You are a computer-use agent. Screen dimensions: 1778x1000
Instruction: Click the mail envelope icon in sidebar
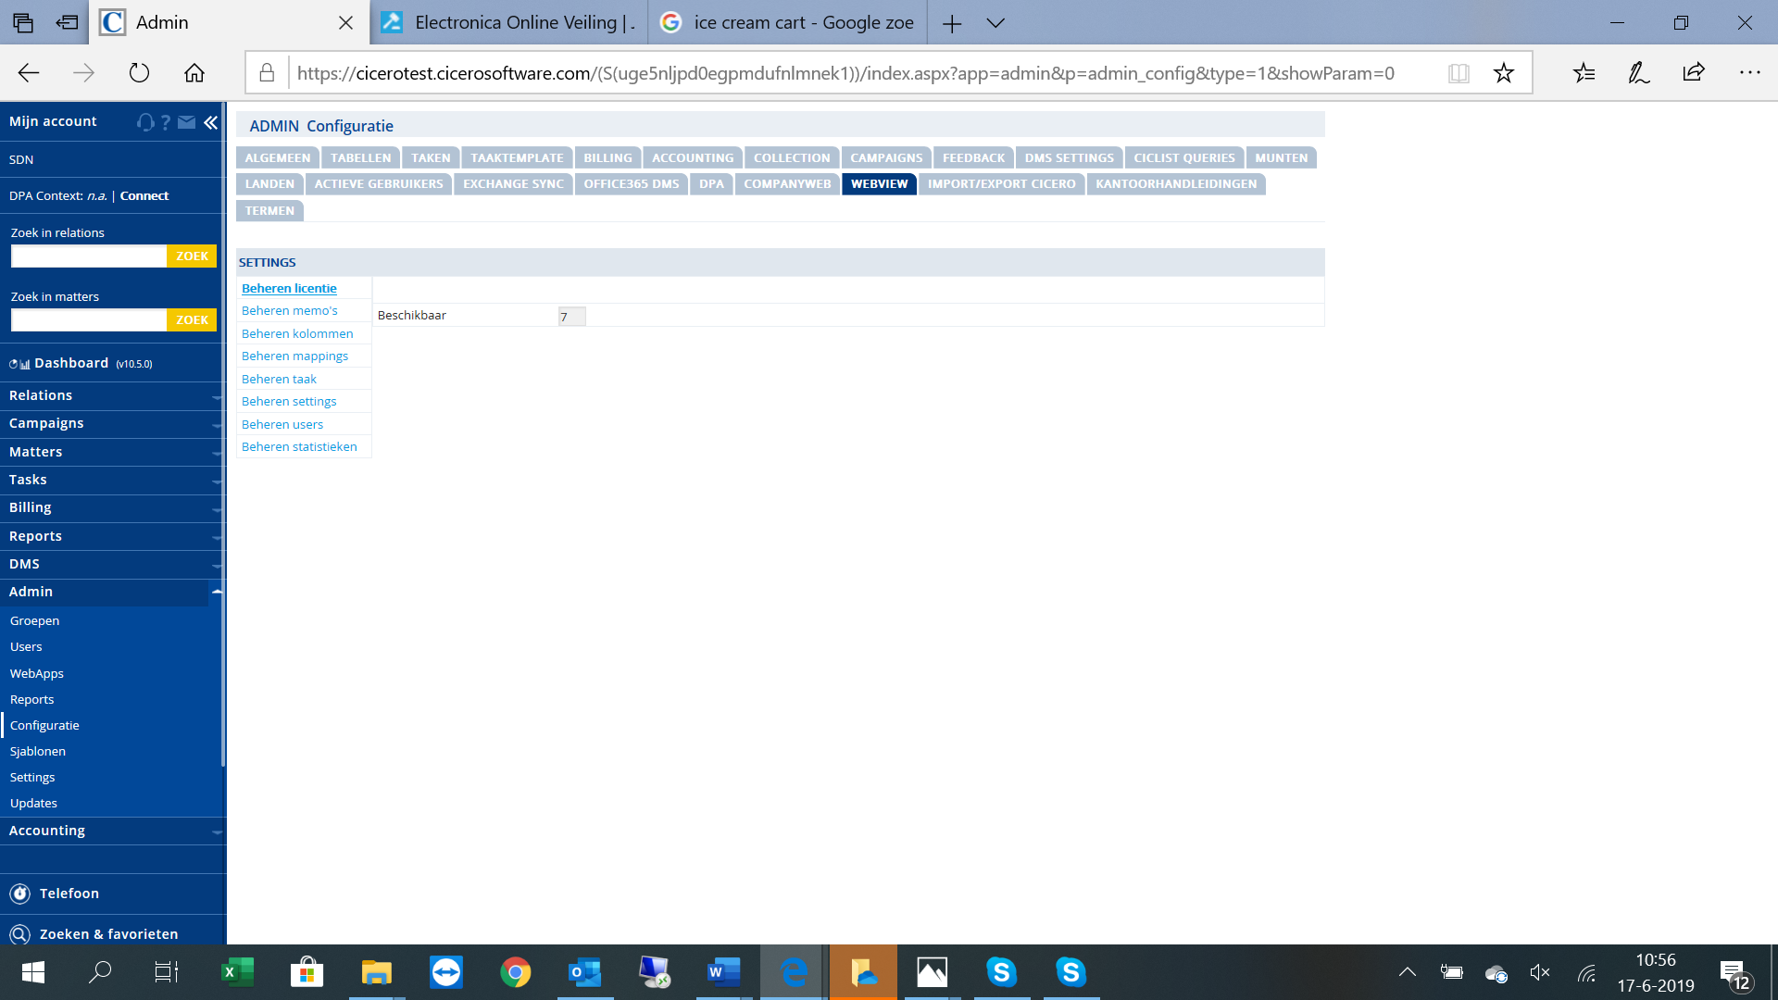point(186,122)
